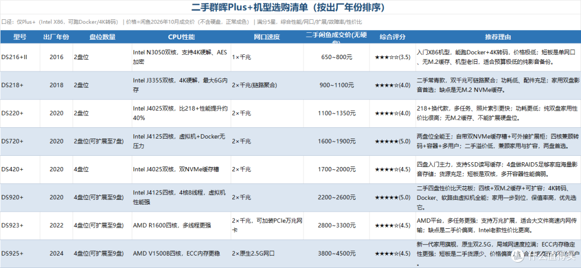581x268 pixels.
Task: Click the price cell 3800~4500元
Action: tap(336, 253)
